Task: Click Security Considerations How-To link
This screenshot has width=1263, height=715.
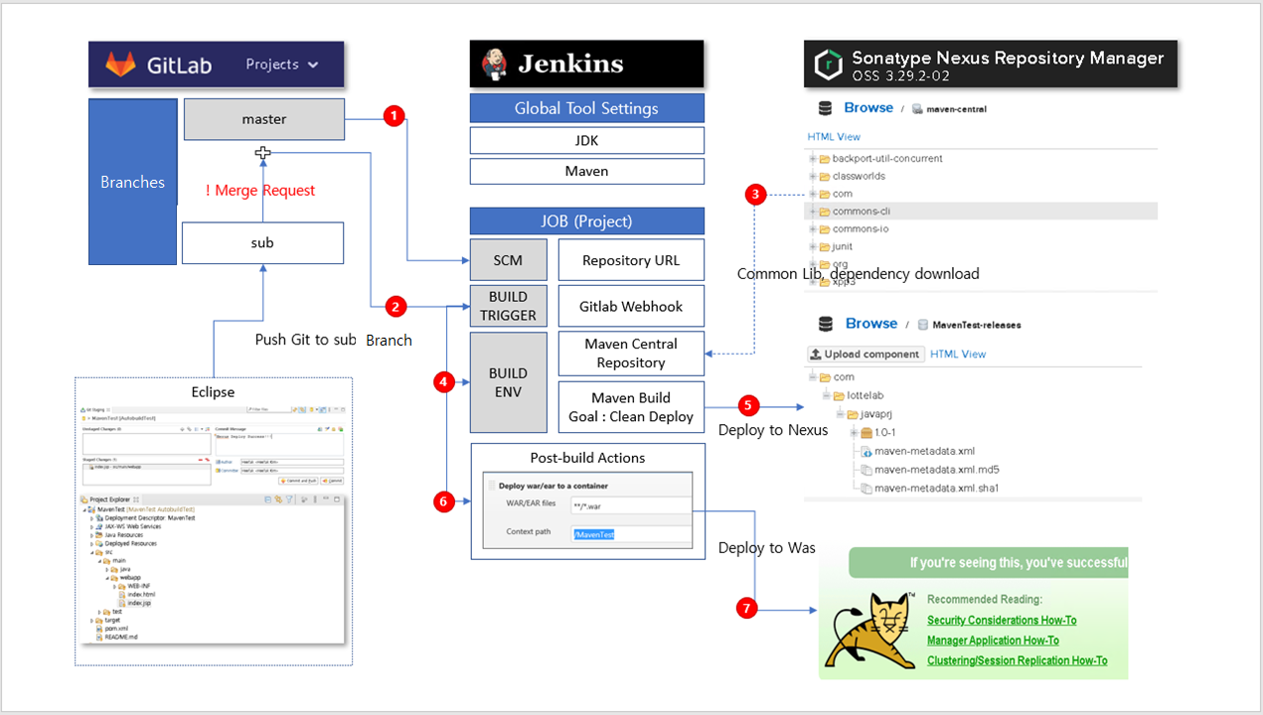Action: [x=1002, y=621]
